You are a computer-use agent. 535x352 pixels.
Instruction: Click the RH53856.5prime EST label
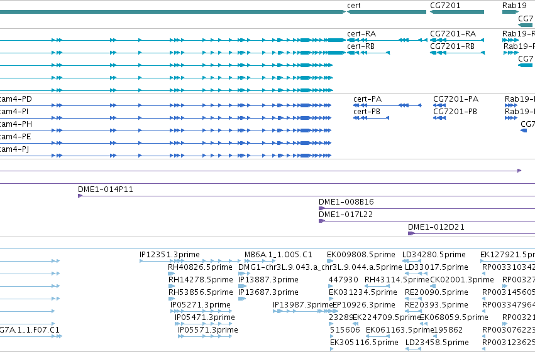pos(201,292)
